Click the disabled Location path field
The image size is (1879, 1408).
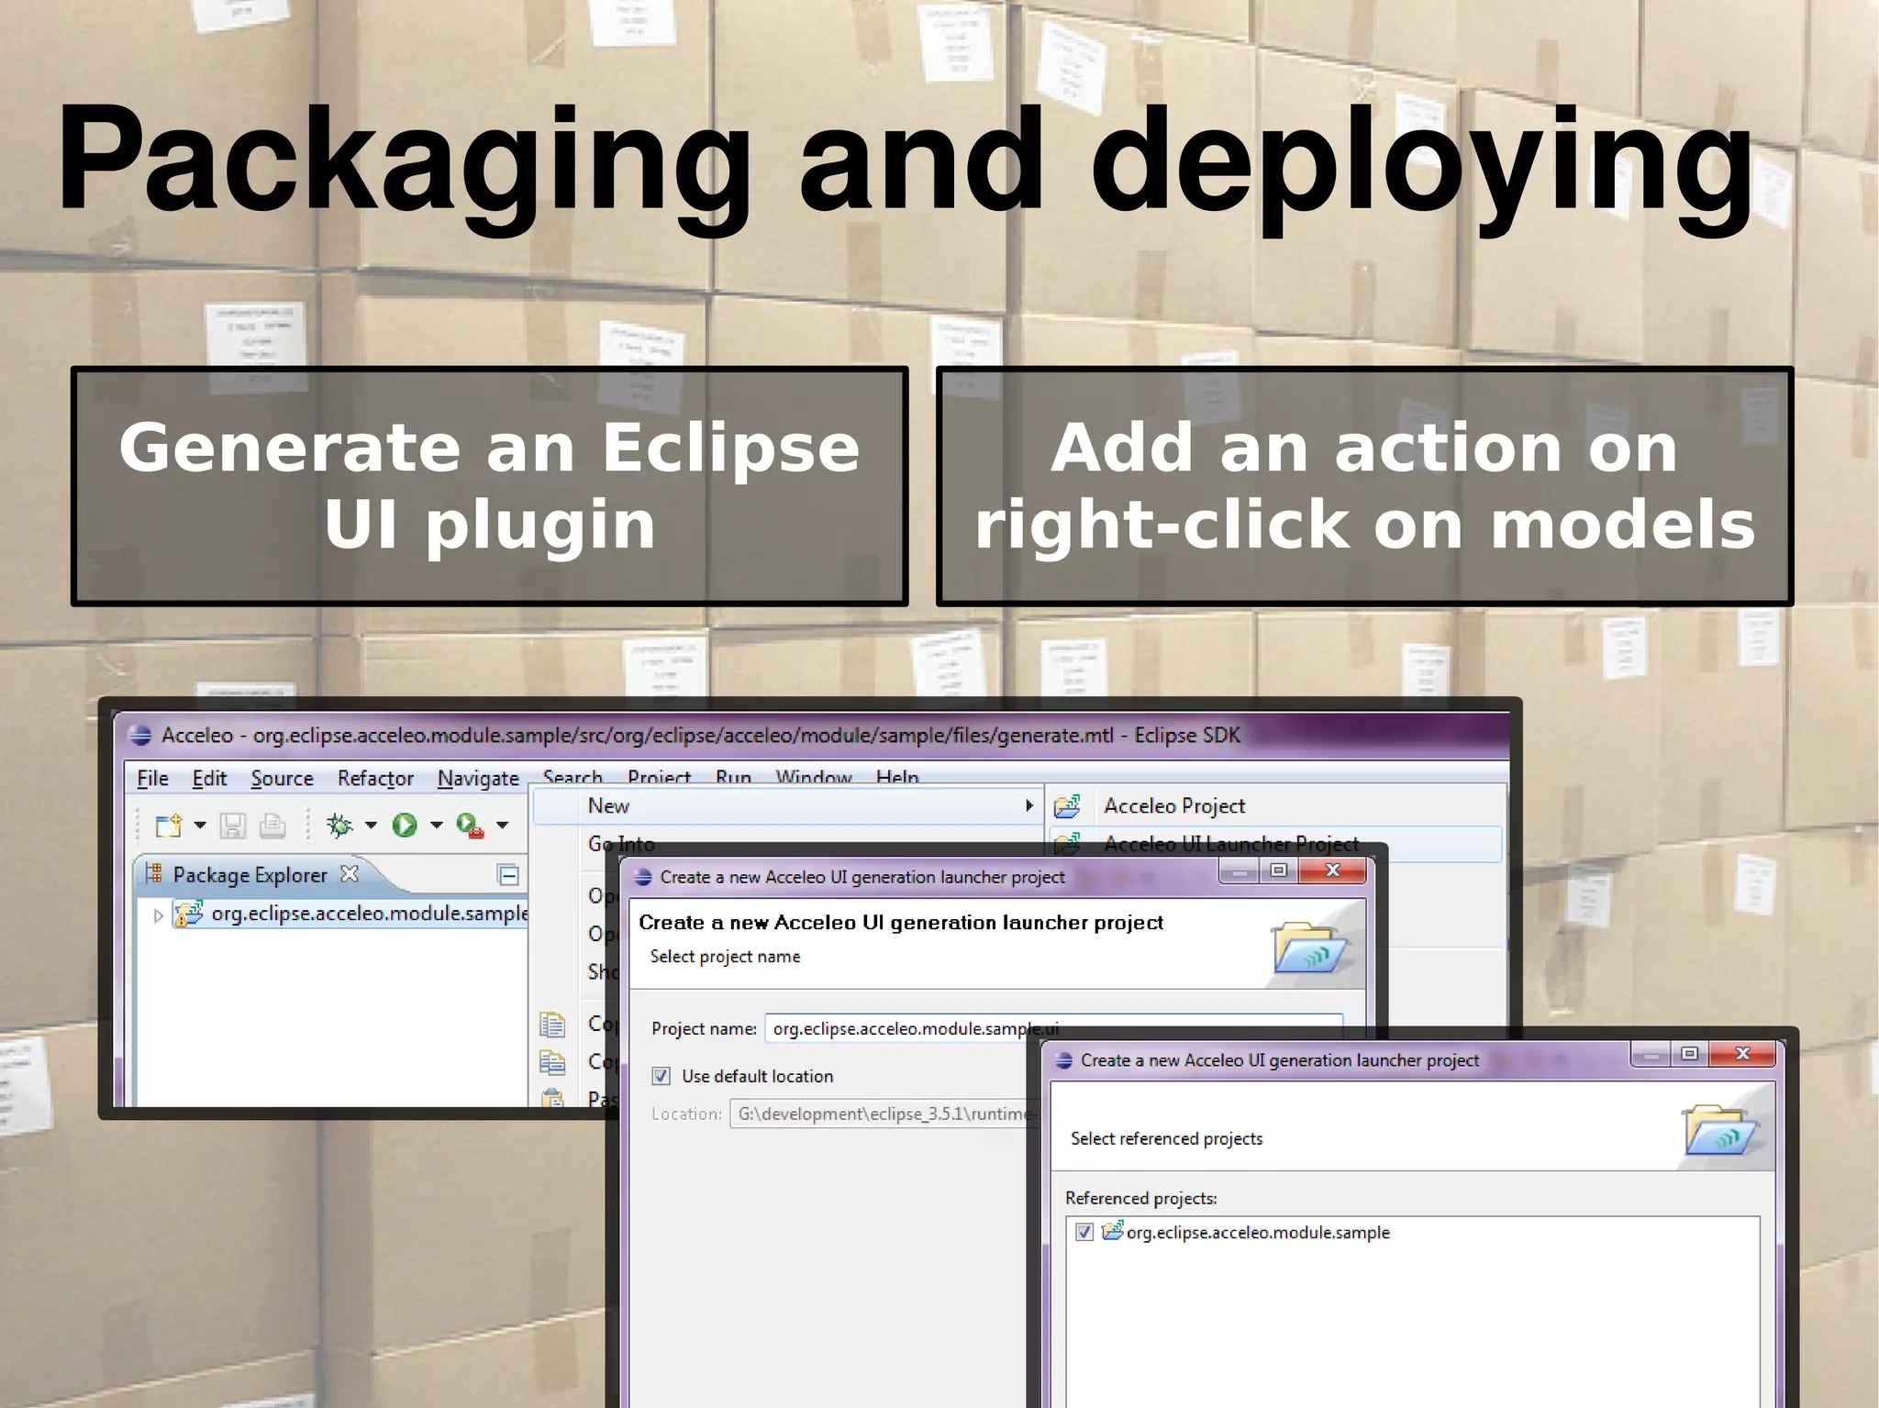pos(884,1114)
